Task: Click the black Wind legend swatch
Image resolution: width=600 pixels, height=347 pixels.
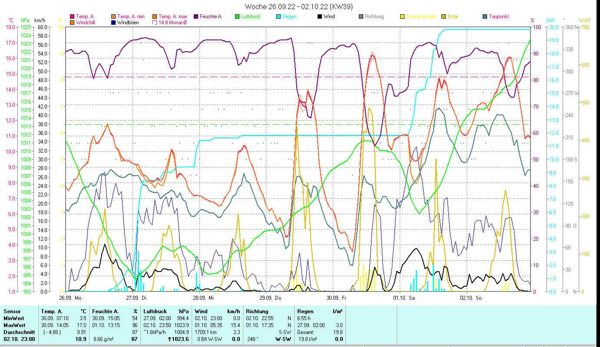Action: tap(320, 16)
